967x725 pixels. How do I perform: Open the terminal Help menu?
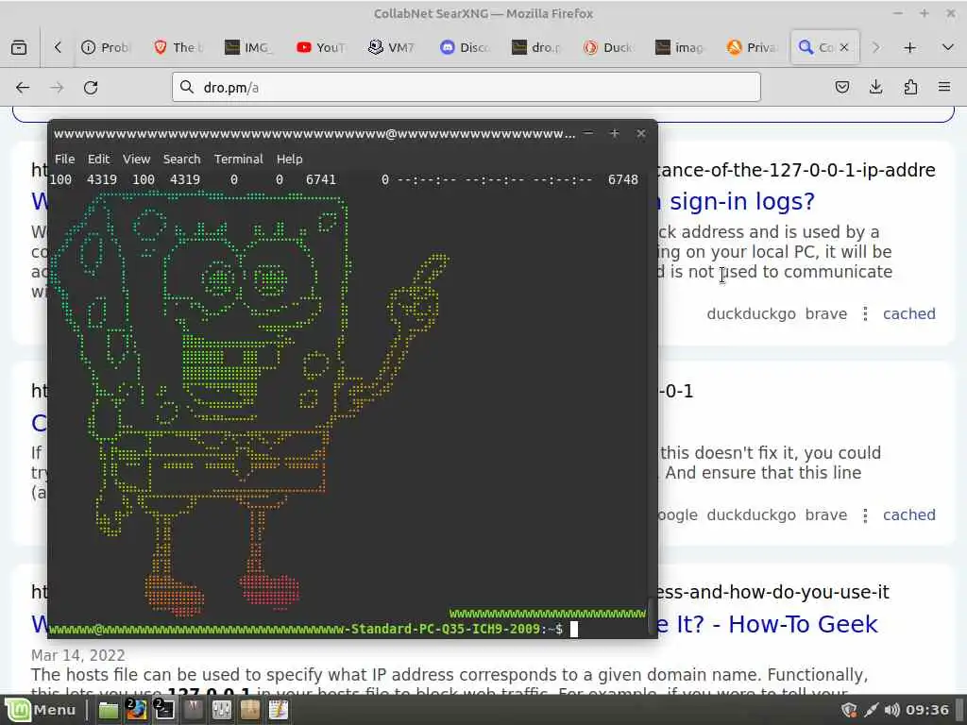coord(289,159)
